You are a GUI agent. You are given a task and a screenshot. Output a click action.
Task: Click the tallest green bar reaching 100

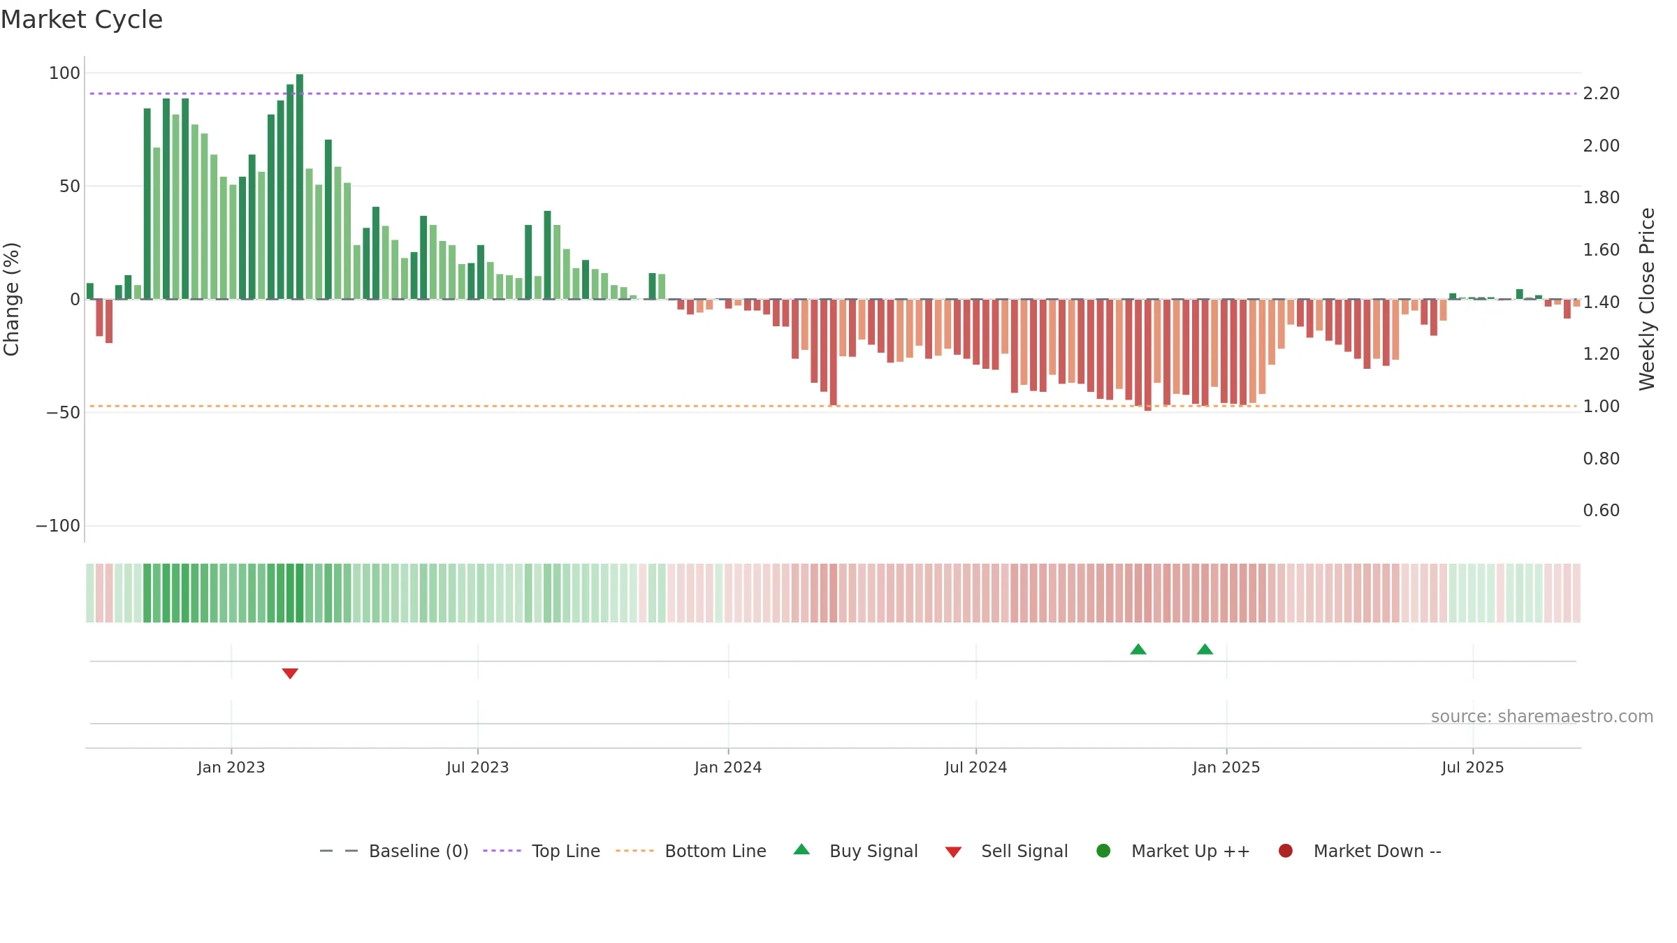coord(300,187)
